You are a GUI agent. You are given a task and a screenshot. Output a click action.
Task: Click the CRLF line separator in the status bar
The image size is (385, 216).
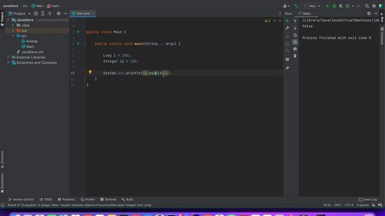coord(337,205)
